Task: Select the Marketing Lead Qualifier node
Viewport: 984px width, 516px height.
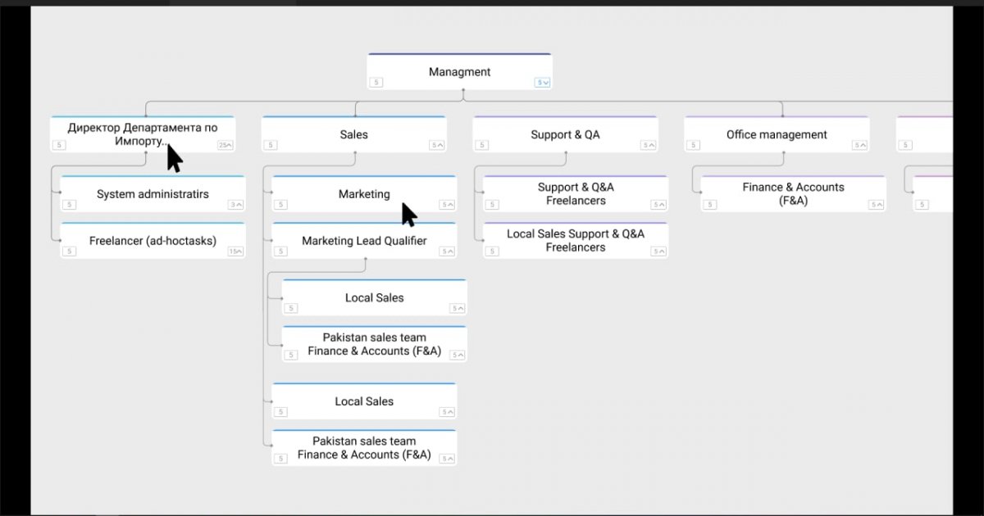Action: (364, 241)
